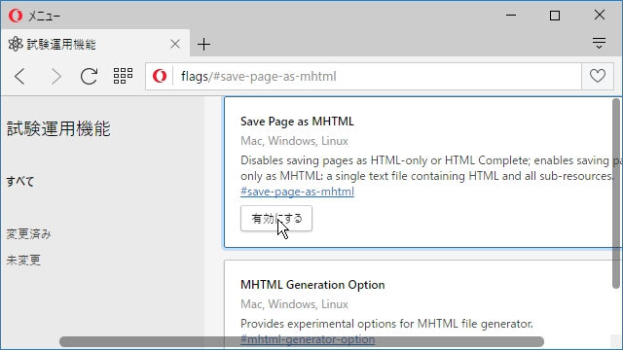Open Speed Dial grid icon
This screenshot has height=350, width=623.
[x=123, y=76]
